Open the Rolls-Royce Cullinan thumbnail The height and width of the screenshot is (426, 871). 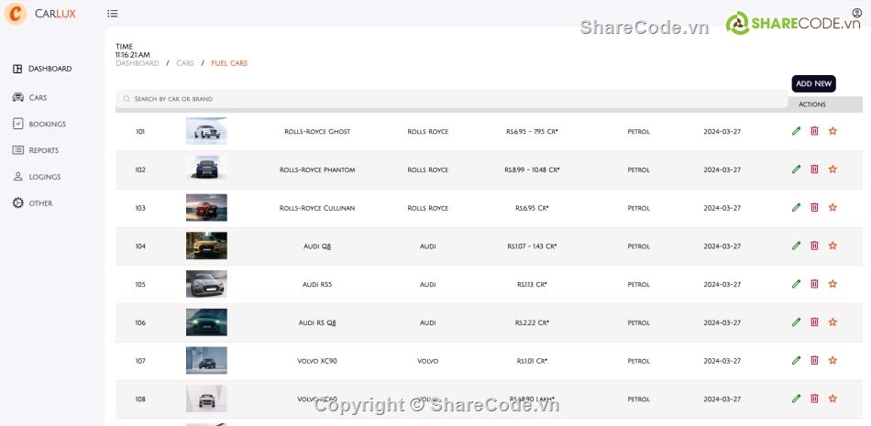coord(206,207)
